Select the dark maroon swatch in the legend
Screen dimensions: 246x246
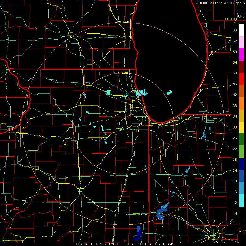click(241, 67)
